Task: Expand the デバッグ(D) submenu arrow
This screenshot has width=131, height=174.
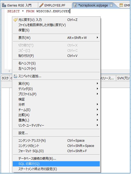Action: tap(97, 88)
